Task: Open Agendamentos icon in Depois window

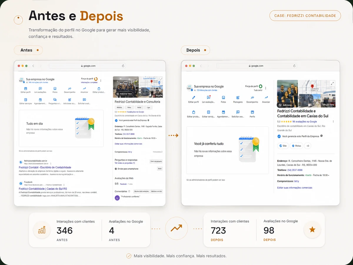Action: tap(224, 112)
